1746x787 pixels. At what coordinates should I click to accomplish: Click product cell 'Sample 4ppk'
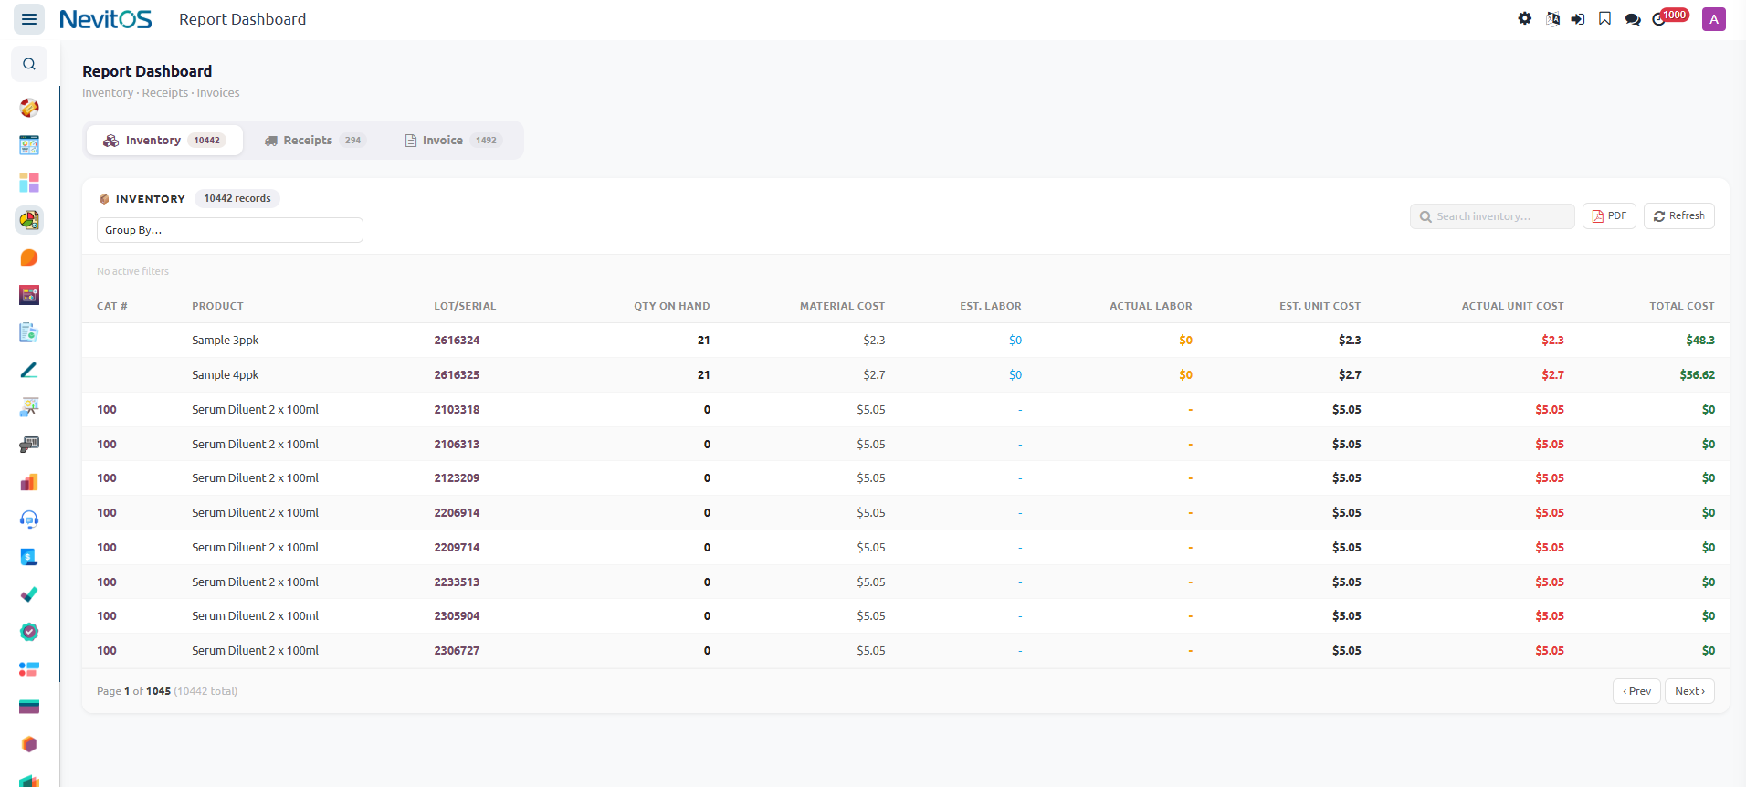[x=226, y=375]
